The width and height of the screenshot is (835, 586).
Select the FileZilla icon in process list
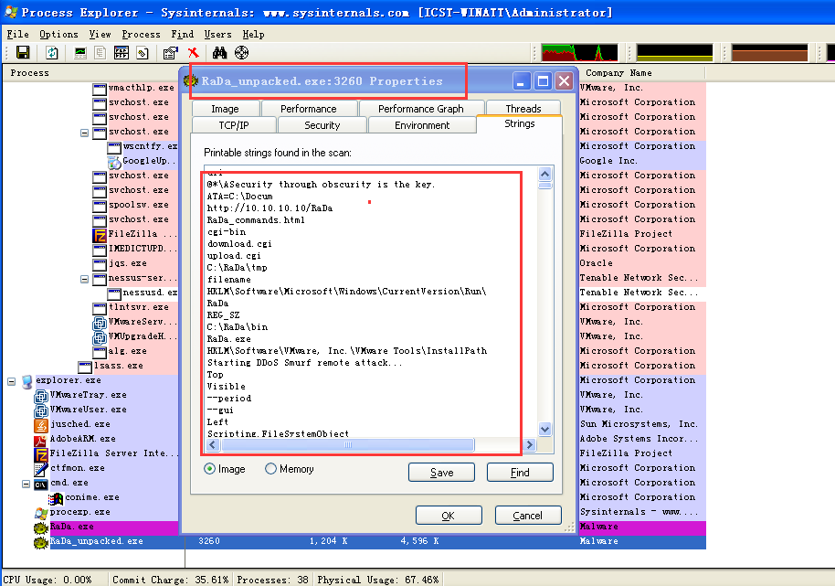tap(100, 234)
